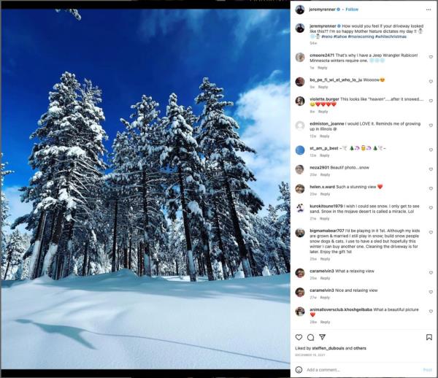Open the snowy trees photo

(x=145, y=189)
